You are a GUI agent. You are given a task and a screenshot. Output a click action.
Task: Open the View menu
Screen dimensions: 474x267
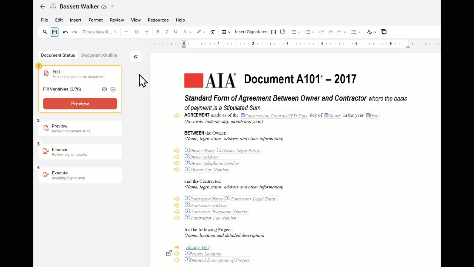(x=136, y=20)
